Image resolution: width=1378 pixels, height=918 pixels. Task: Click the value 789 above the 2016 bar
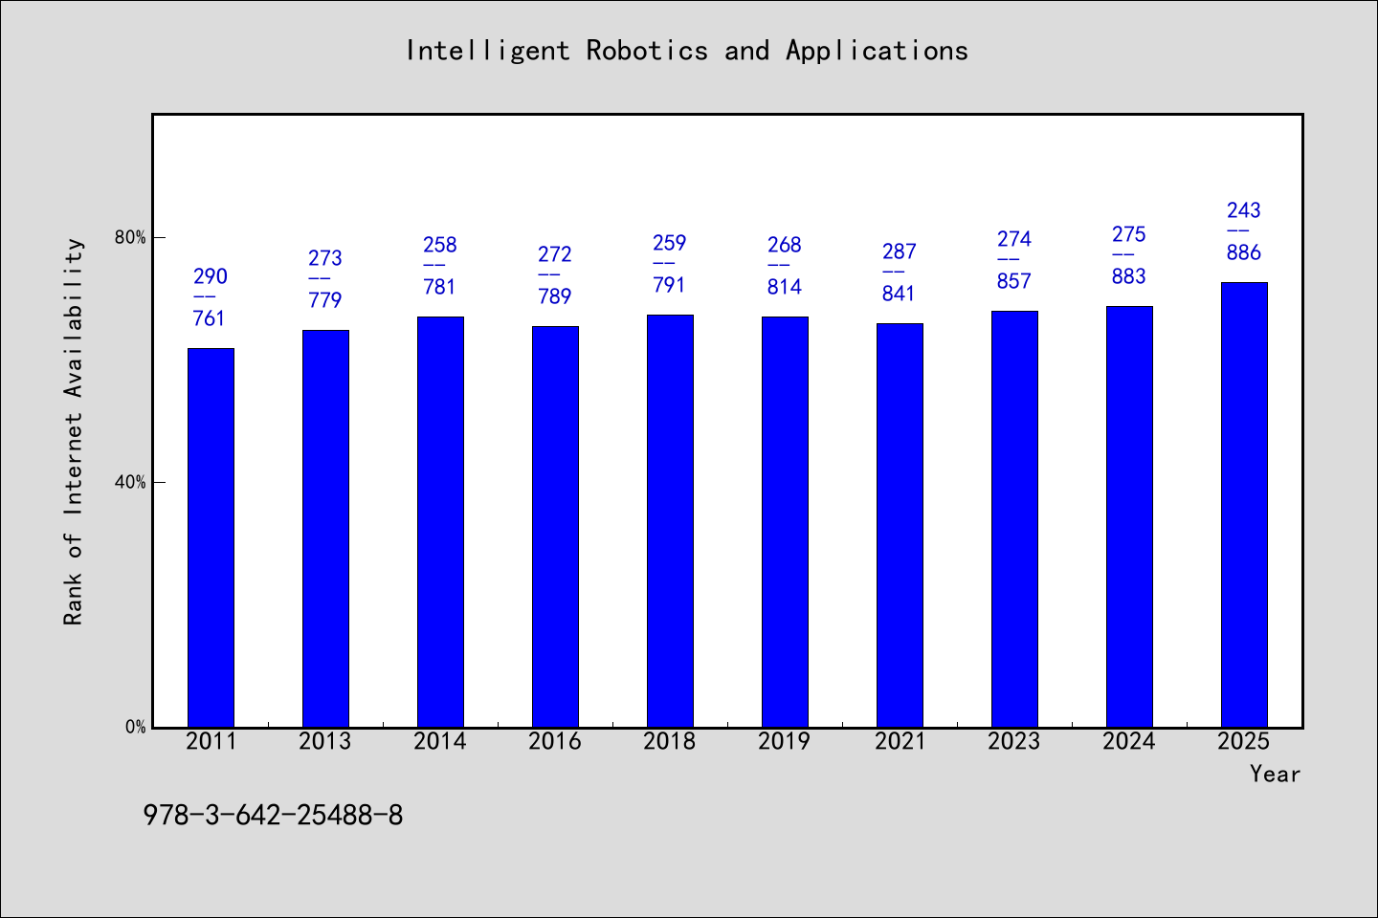(x=555, y=296)
